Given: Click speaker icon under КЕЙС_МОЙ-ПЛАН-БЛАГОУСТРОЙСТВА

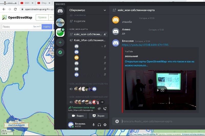Looking at the screenshot, I should pos(71,89).
